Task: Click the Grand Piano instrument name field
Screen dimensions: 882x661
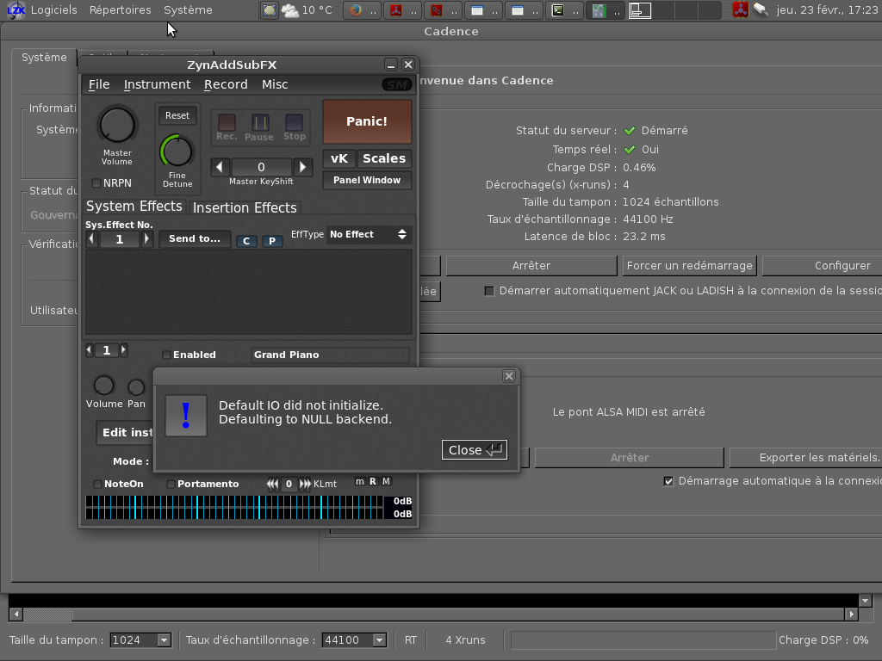Action: point(330,355)
